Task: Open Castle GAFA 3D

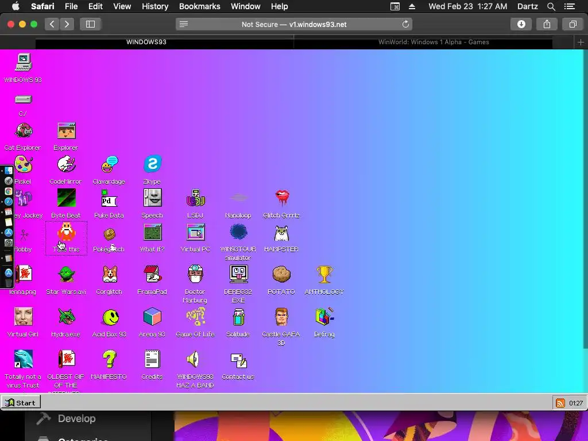Action: click(x=281, y=317)
